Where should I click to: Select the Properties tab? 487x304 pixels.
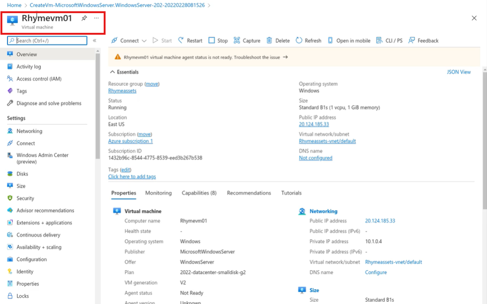(x=123, y=193)
